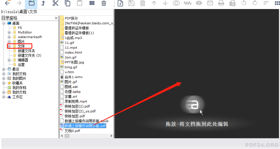Select 我的存档 in the tree
This screenshot has width=280, height=149.
coord(19,88)
